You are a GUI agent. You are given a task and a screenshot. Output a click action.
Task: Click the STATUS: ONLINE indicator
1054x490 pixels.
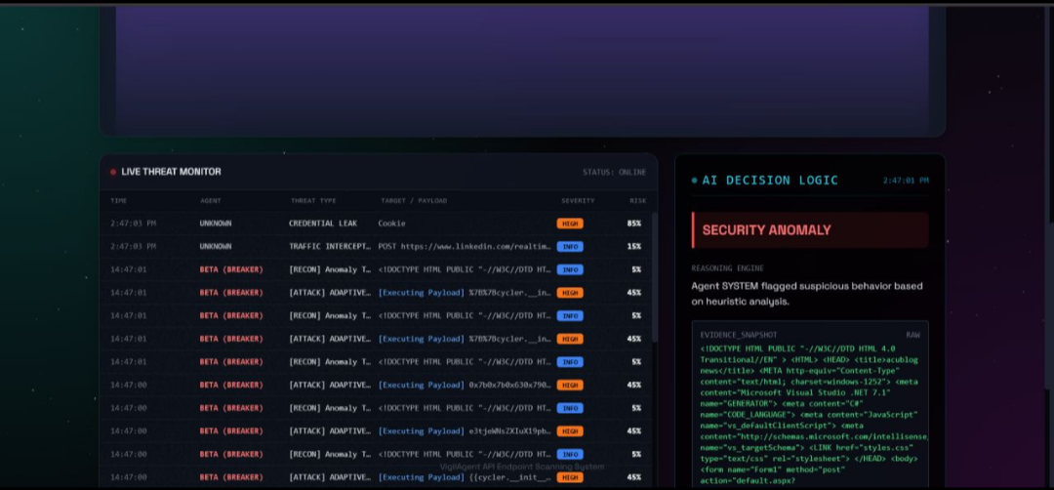tap(615, 172)
